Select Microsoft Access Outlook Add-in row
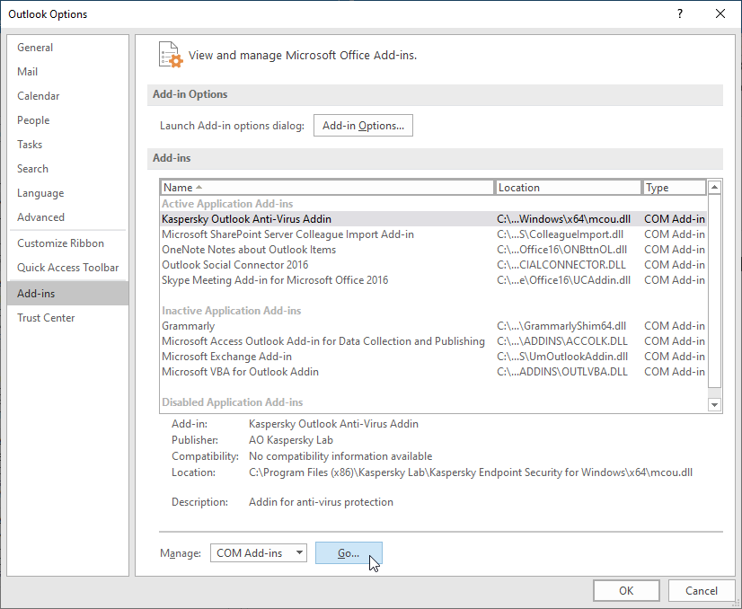742x609 pixels. click(433, 341)
